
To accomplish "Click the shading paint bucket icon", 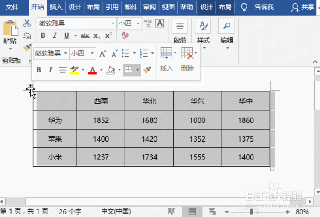I will (x=111, y=70).
